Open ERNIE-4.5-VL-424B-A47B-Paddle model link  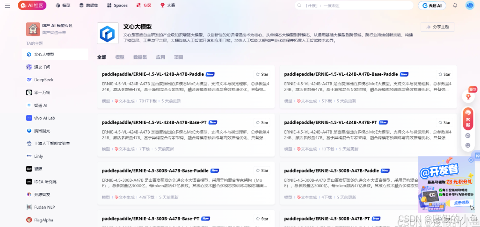153,74
